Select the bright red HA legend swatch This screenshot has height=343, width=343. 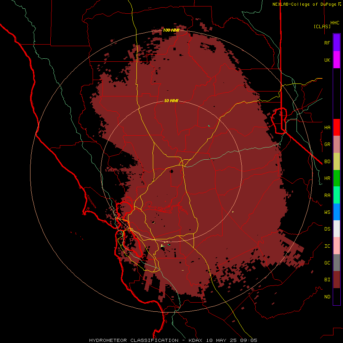[x=337, y=127]
